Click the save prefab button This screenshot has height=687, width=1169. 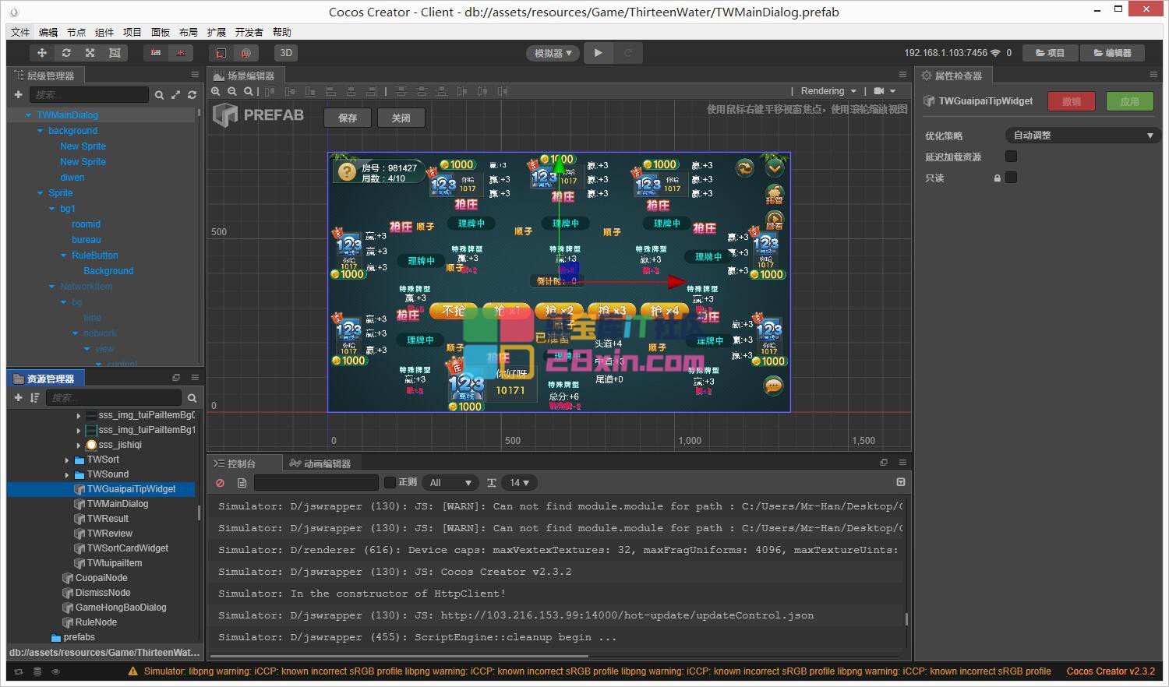point(348,118)
